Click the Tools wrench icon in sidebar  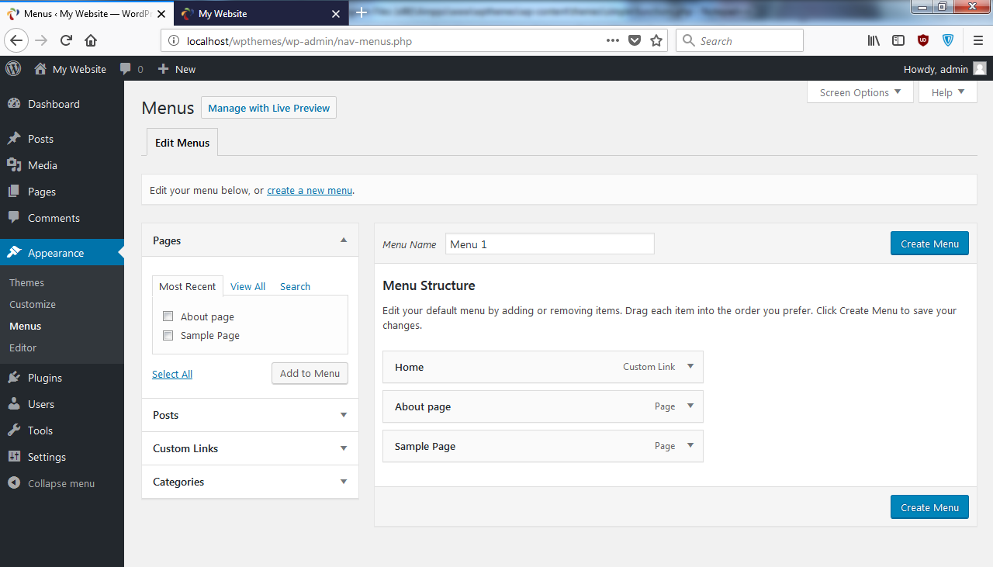click(x=14, y=430)
